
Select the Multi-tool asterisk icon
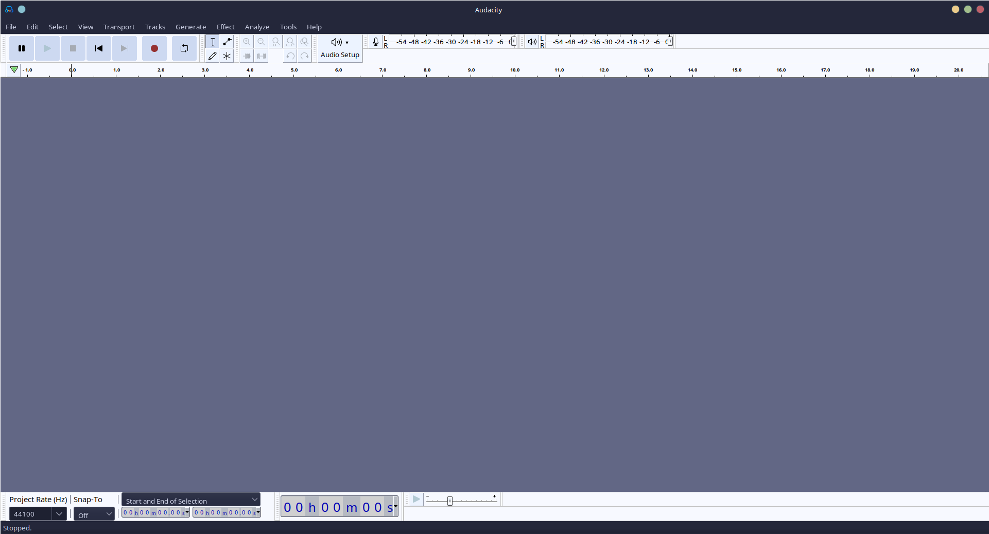(x=227, y=56)
